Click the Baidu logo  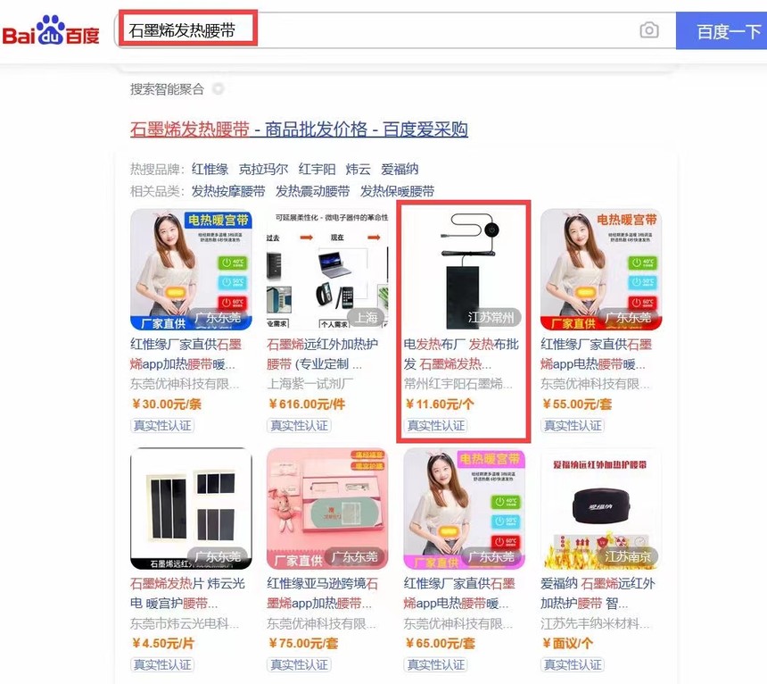(x=51, y=31)
